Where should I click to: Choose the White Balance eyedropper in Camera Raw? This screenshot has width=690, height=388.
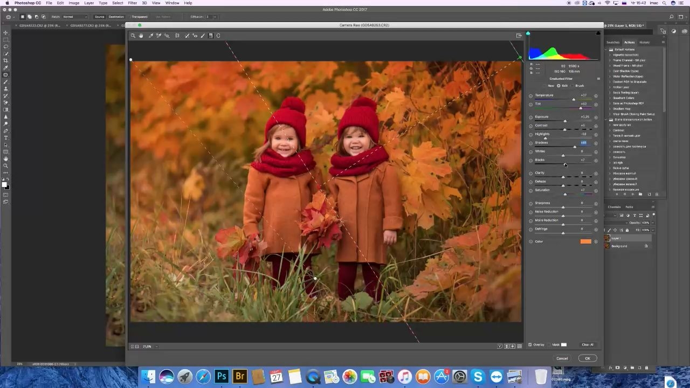pyautogui.click(x=151, y=36)
